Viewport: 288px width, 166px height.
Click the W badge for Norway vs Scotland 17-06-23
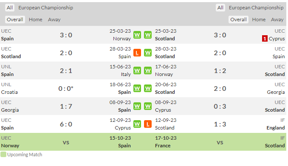(x=148, y=71)
